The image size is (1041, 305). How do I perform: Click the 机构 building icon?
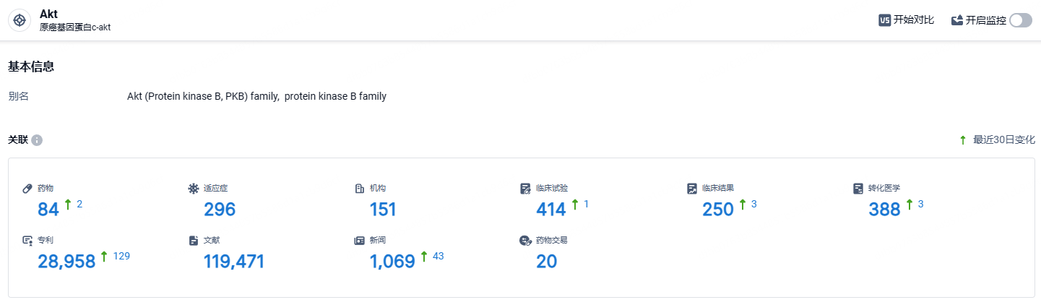359,189
